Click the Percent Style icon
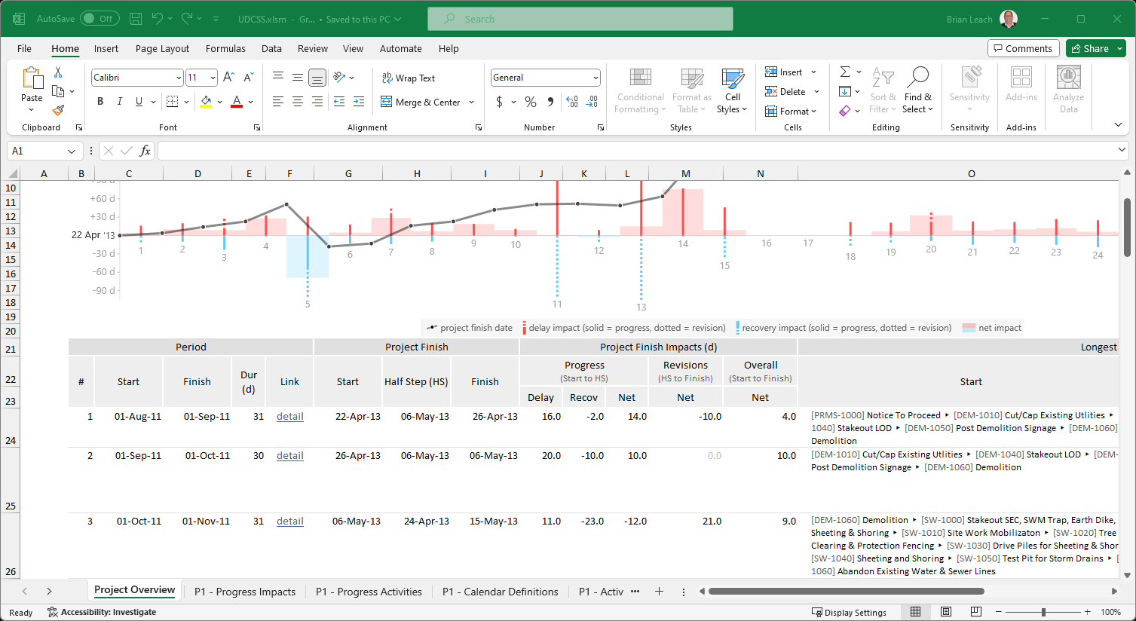This screenshot has height=621, width=1136. click(x=531, y=102)
